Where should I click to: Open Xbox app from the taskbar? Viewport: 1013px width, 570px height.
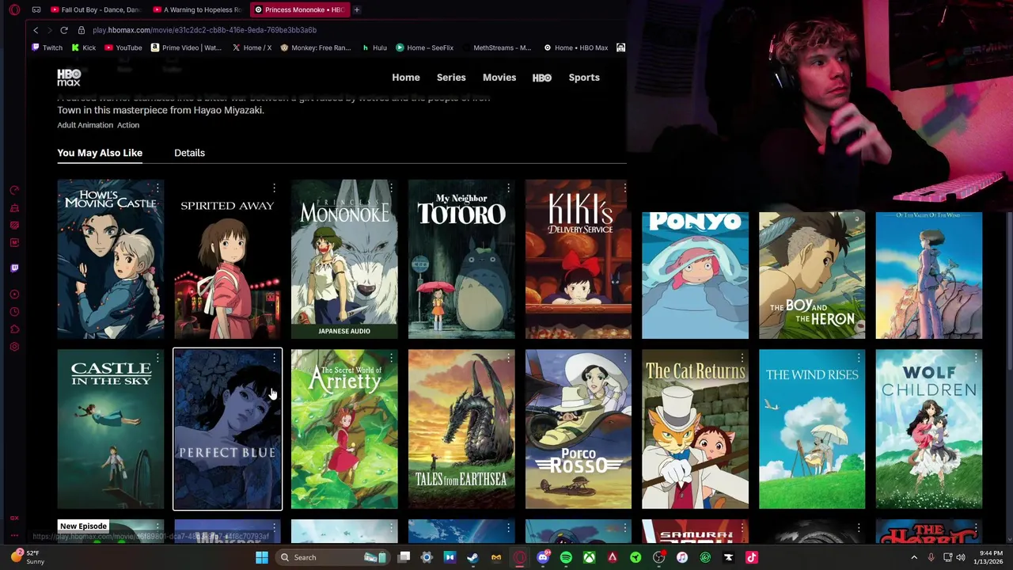coord(589,557)
